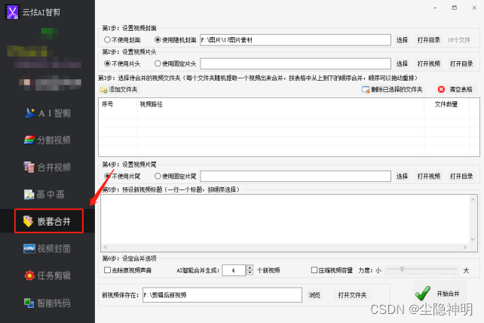Click the 文件数量 column header

coord(446,104)
